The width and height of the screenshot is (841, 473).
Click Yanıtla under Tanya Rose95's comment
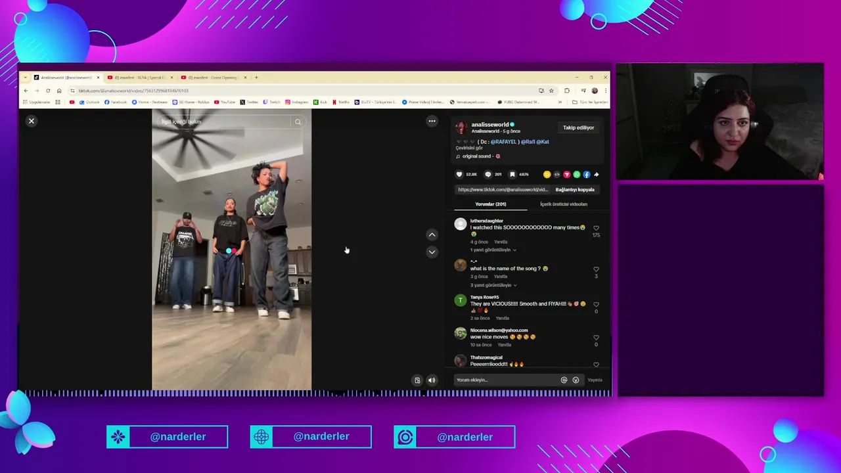(x=503, y=318)
